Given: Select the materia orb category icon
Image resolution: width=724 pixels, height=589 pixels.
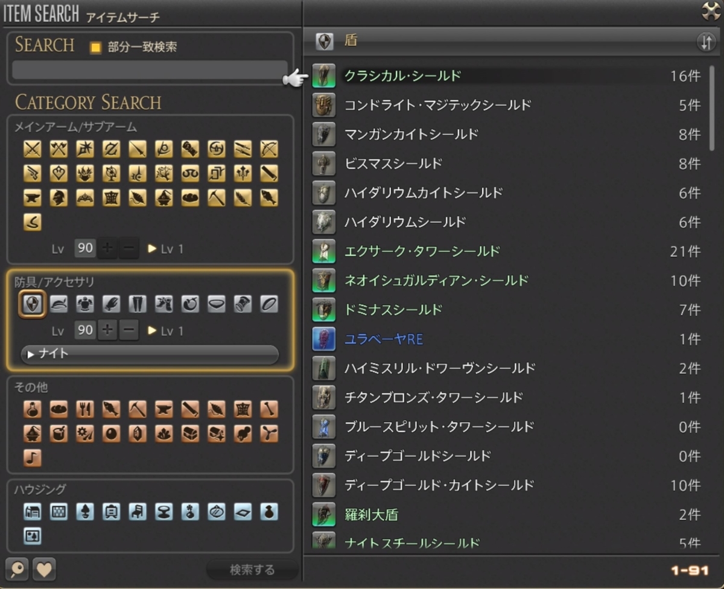Looking at the screenshot, I should coord(111,433).
